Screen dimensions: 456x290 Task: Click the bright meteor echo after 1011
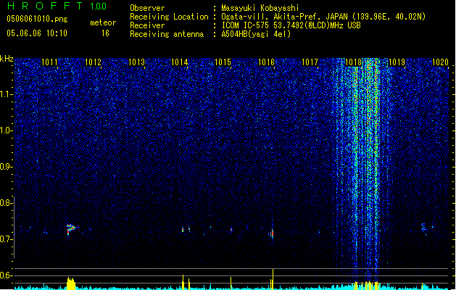click(70, 229)
